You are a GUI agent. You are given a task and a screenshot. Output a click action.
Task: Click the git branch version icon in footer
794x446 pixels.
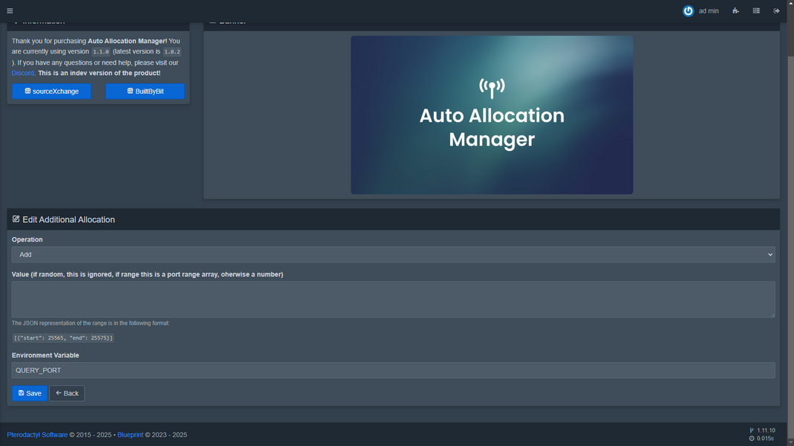pyautogui.click(x=752, y=430)
